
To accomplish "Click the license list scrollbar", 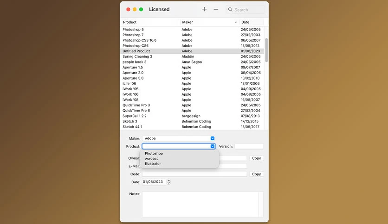I will [x=266, y=50].
